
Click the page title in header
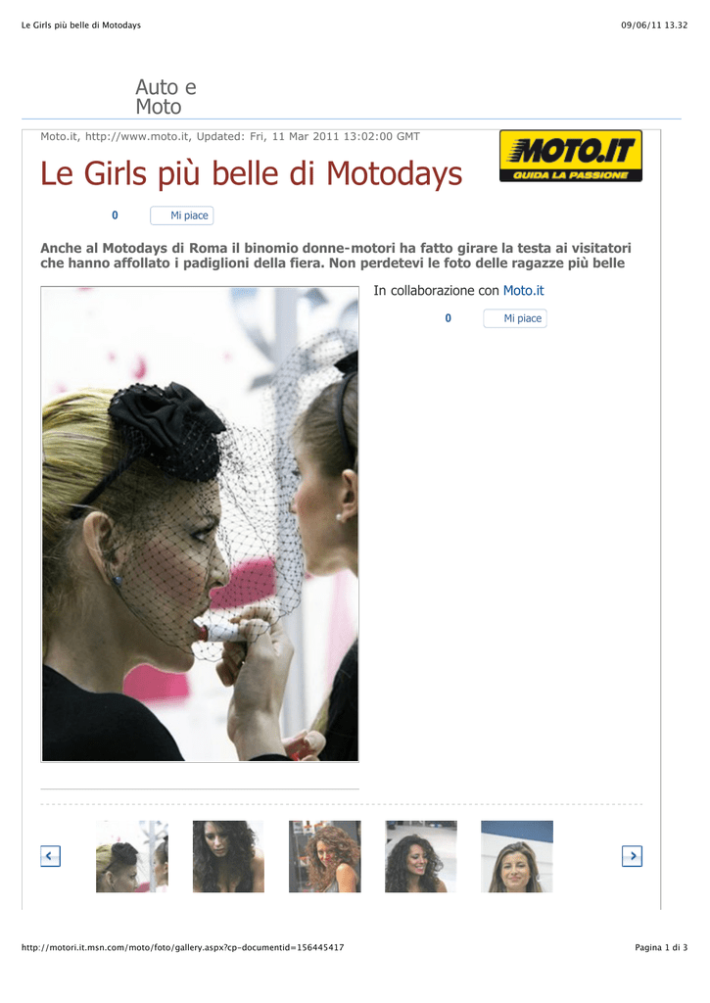click(x=81, y=24)
